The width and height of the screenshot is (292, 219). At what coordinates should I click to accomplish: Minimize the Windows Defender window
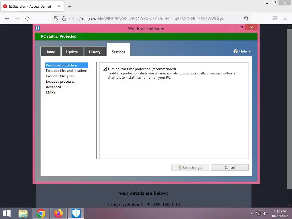(x=234, y=28)
